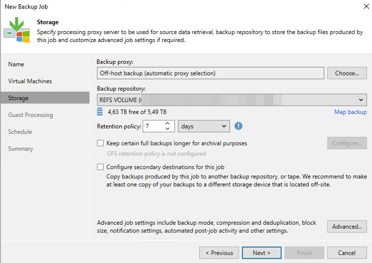The width and height of the screenshot is (372, 263).
Task: Proceed with the Next button
Action: [261, 253]
